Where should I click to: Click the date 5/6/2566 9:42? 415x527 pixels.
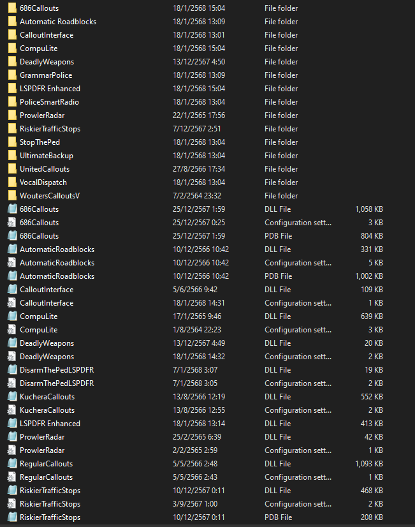(x=195, y=290)
